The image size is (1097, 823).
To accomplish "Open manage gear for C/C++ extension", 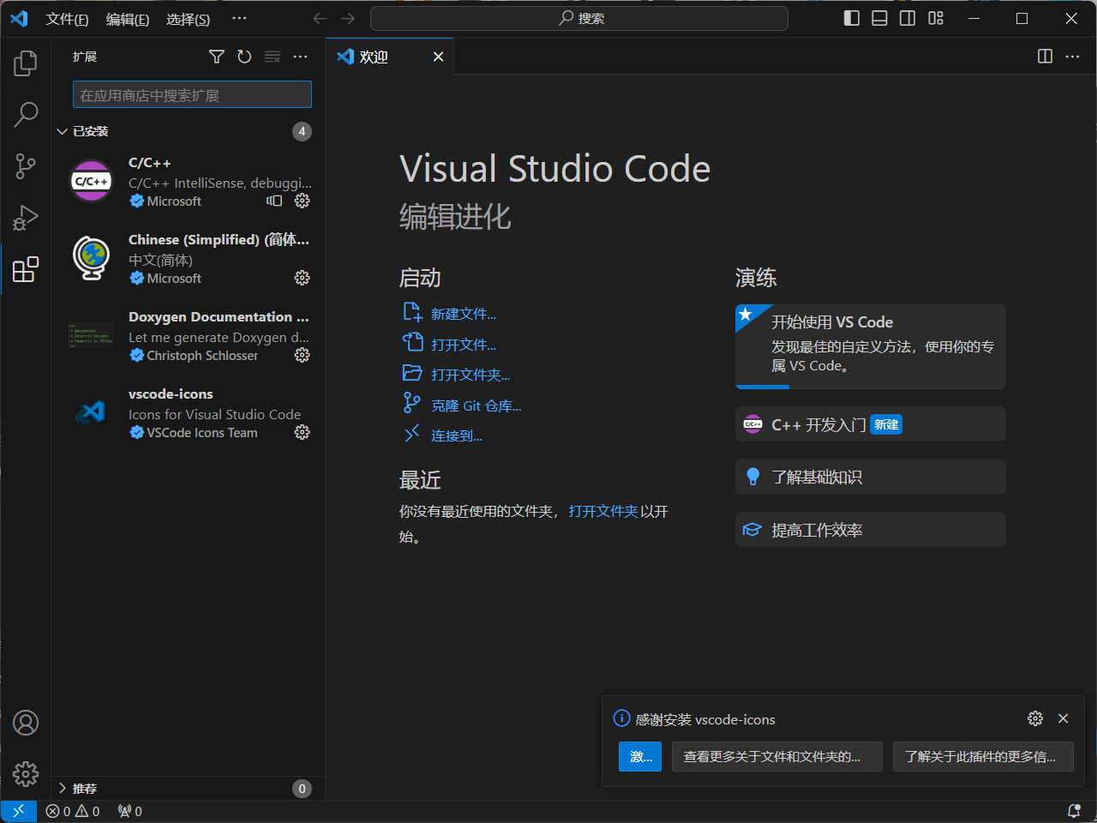I will pyautogui.click(x=302, y=201).
